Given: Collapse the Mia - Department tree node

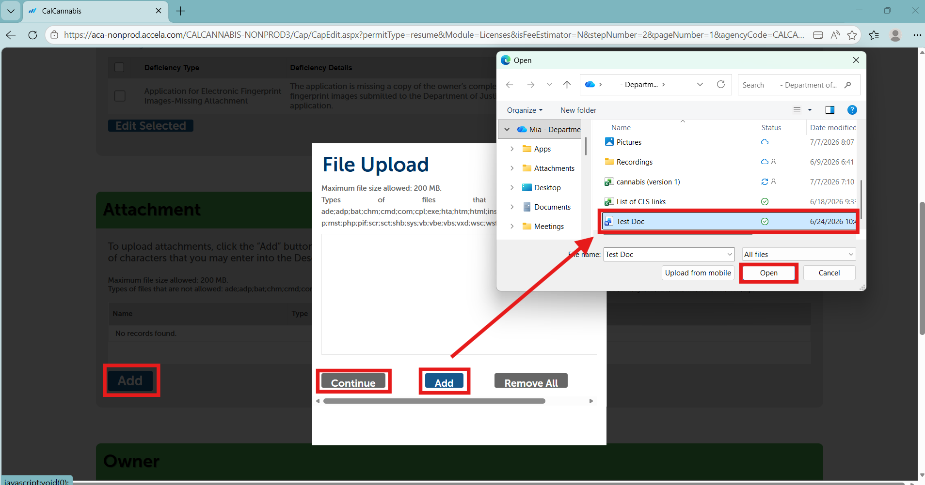Looking at the screenshot, I should click(x=507, y=129).
